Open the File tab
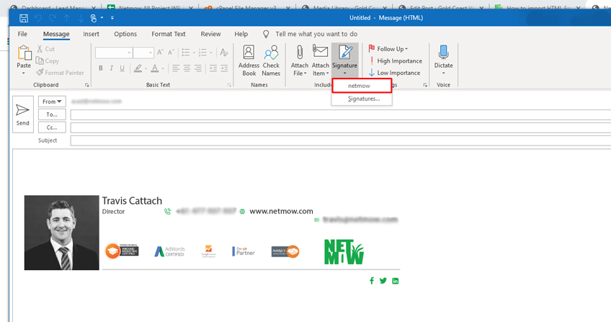 pos(22,34)
